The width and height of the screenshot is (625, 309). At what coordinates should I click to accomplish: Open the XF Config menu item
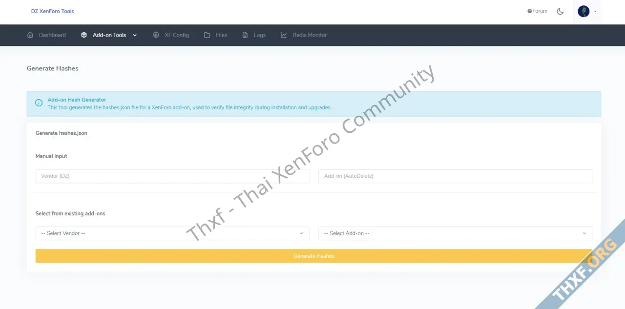coord(176,35)
